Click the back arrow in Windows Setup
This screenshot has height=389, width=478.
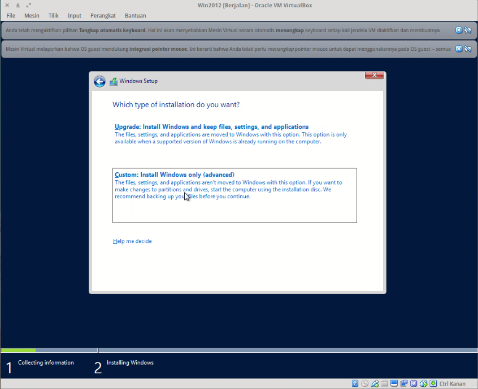[99, 81]
